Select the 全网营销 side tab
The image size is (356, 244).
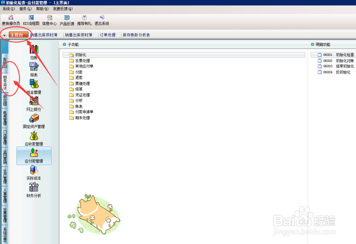[5, 157]
